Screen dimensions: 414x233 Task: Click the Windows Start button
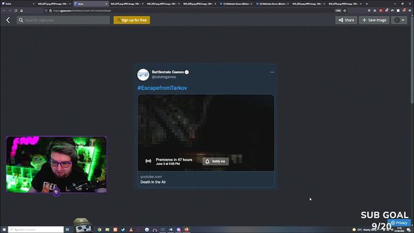point(4,230)
